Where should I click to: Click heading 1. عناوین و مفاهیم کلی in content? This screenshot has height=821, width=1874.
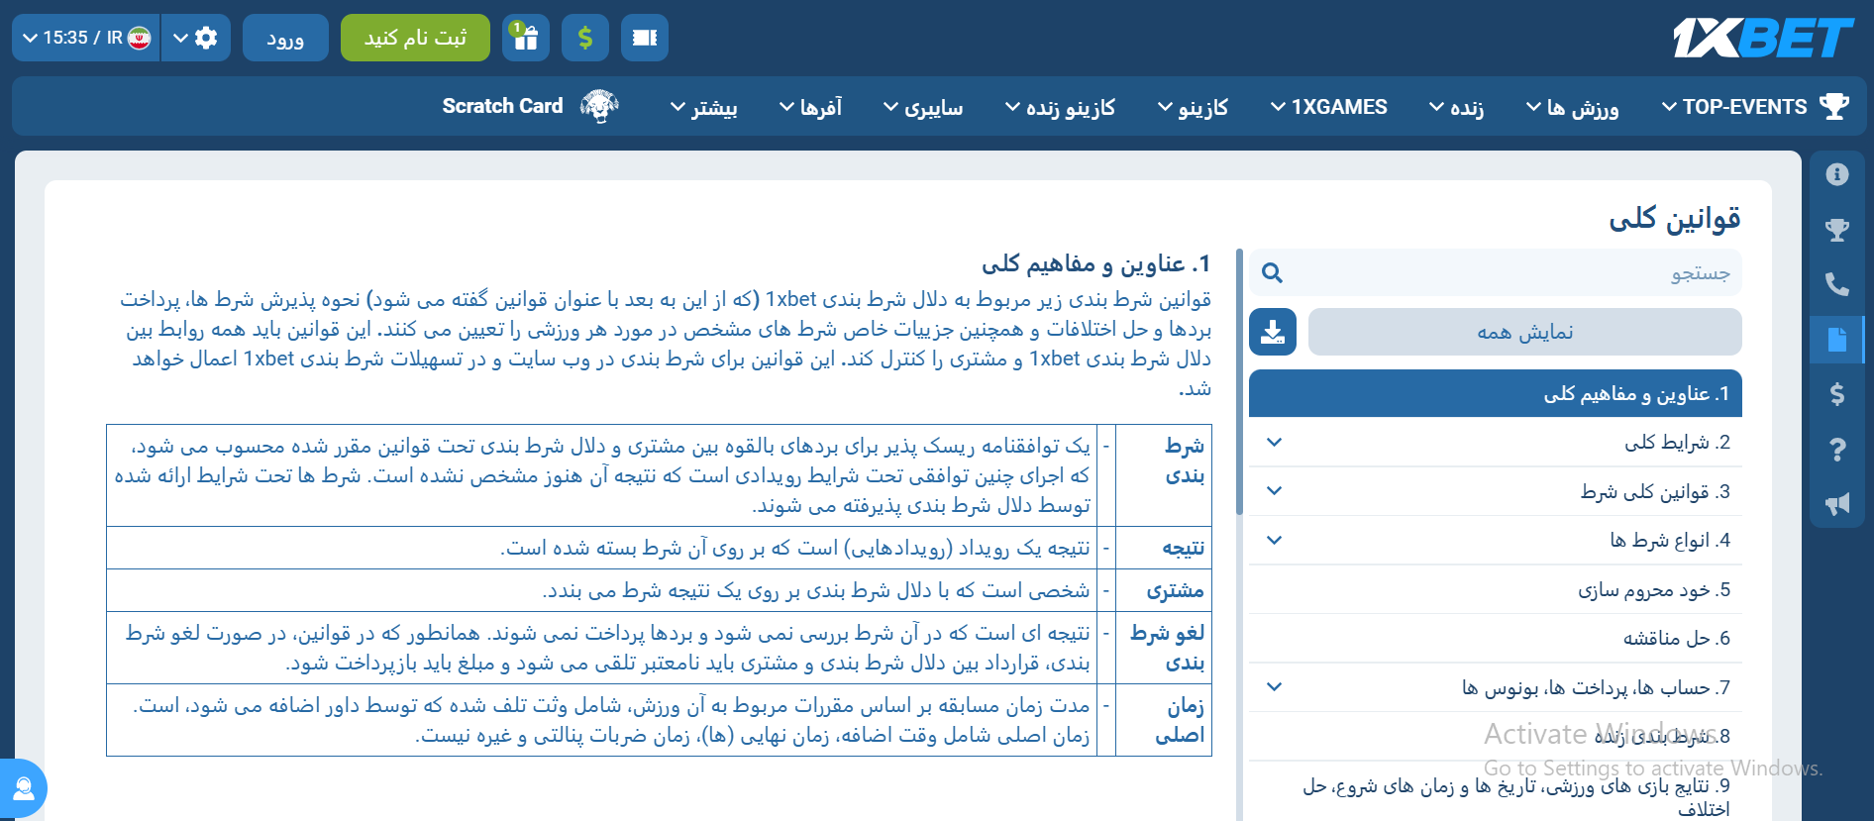(x=1095, y=263)
